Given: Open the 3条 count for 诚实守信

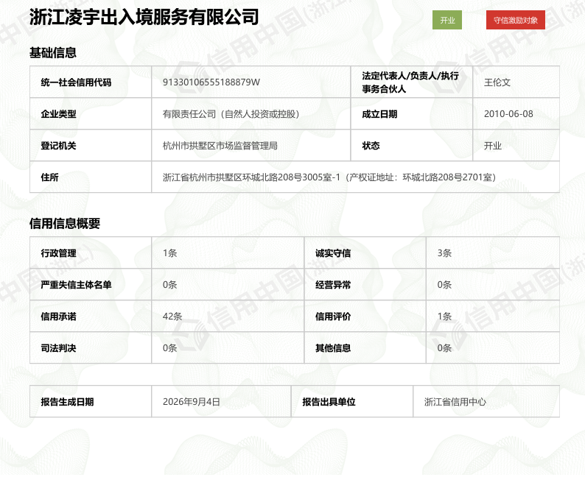Looking at the screenshot, I should 444,253.
